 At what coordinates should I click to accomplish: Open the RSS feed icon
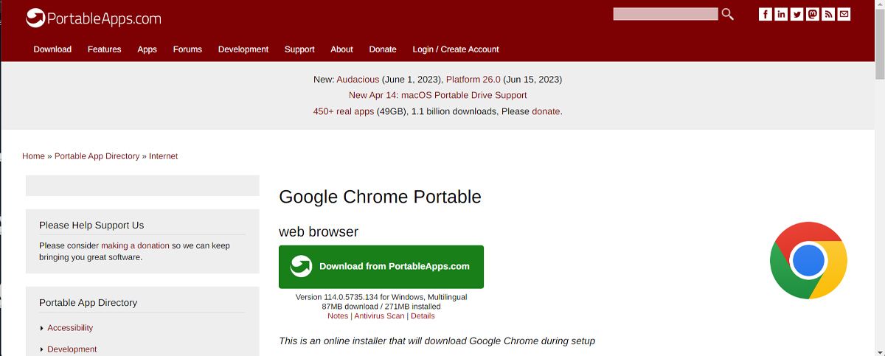(828, 14)
